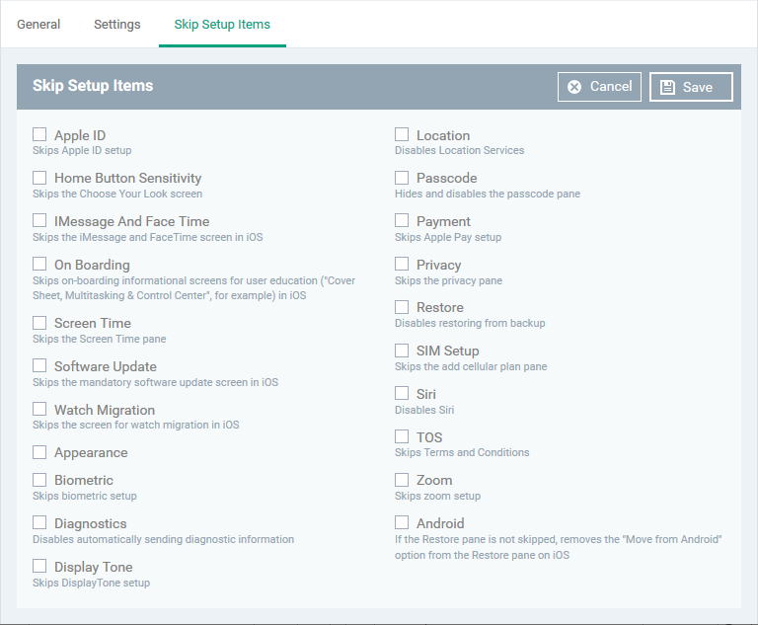This screenshot has width=758, height=625.
Task: Click 'Disables Siri' description
Action: pyautogui.click(x=424, y=410)
